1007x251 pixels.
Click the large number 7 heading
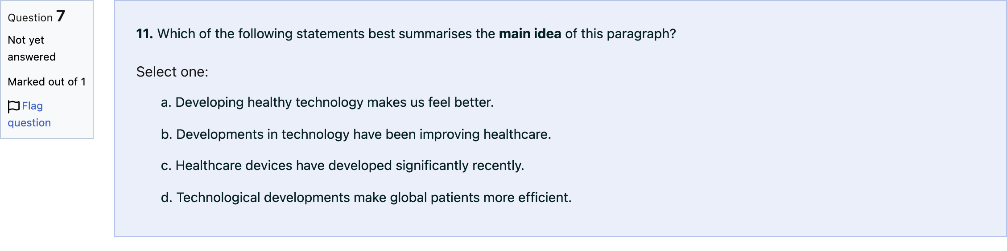click(x=61, y=16)
